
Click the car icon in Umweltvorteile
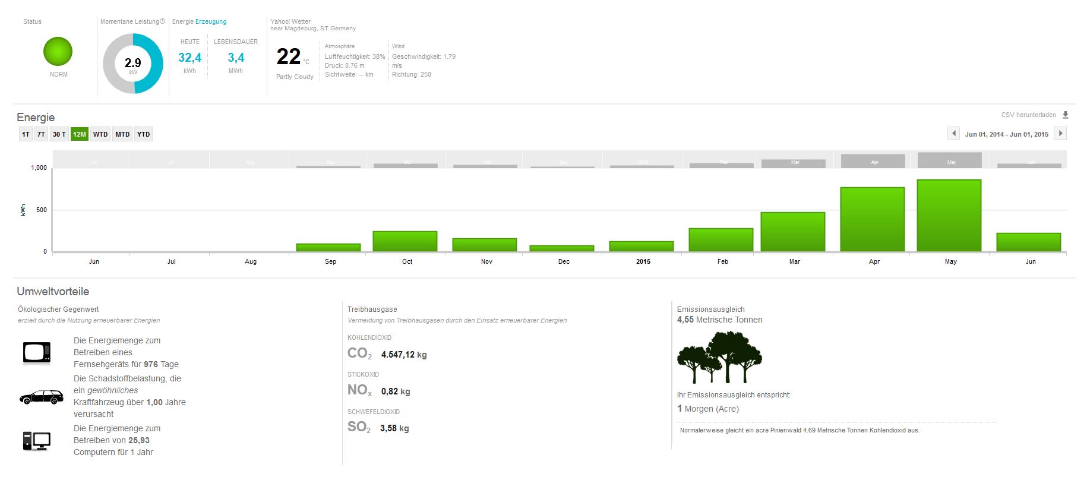click(x=42, y=397)
